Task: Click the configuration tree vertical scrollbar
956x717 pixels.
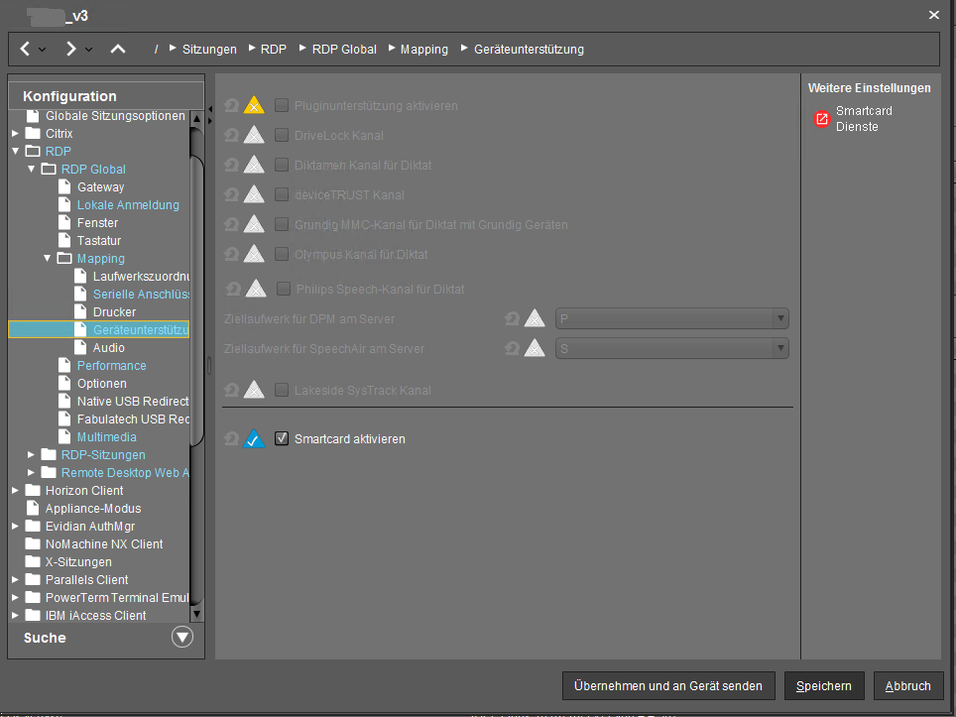Action: click(x=196, y=377)
